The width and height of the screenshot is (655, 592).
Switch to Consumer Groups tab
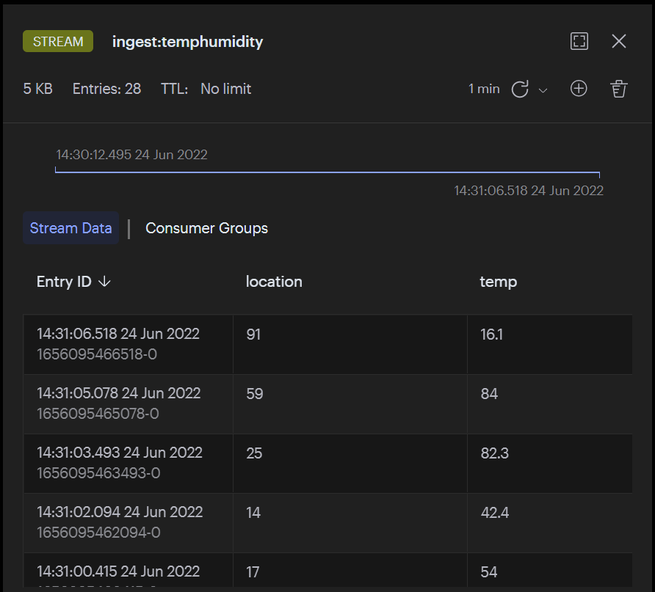point(206,228)
